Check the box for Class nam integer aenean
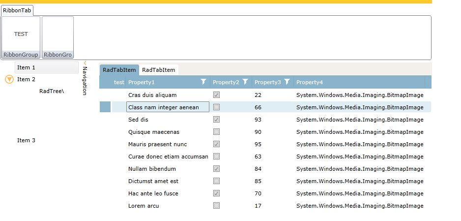This screenshot has width=461, height=221. [x=217, y=107]
